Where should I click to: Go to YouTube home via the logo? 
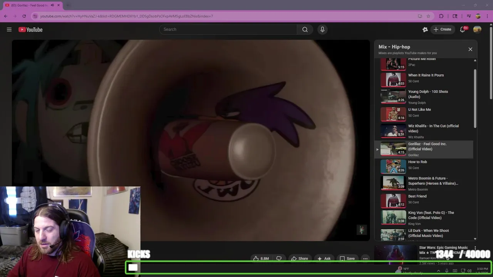click(30, 30)
